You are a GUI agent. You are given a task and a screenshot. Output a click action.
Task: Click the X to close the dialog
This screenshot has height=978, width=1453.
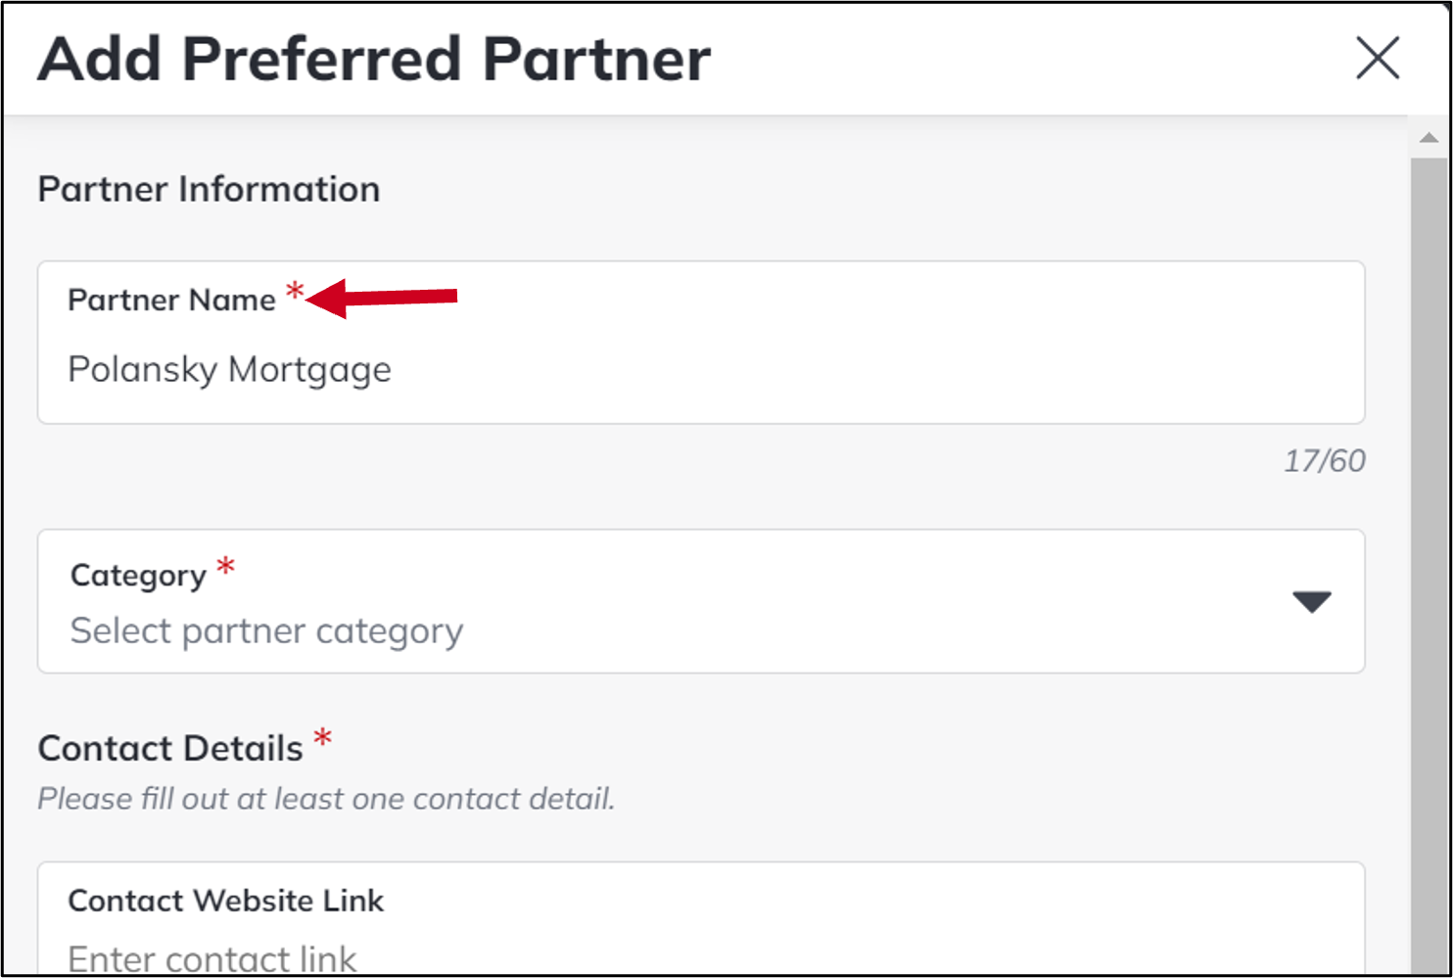pyautogui.click(x=1377, y=59)
